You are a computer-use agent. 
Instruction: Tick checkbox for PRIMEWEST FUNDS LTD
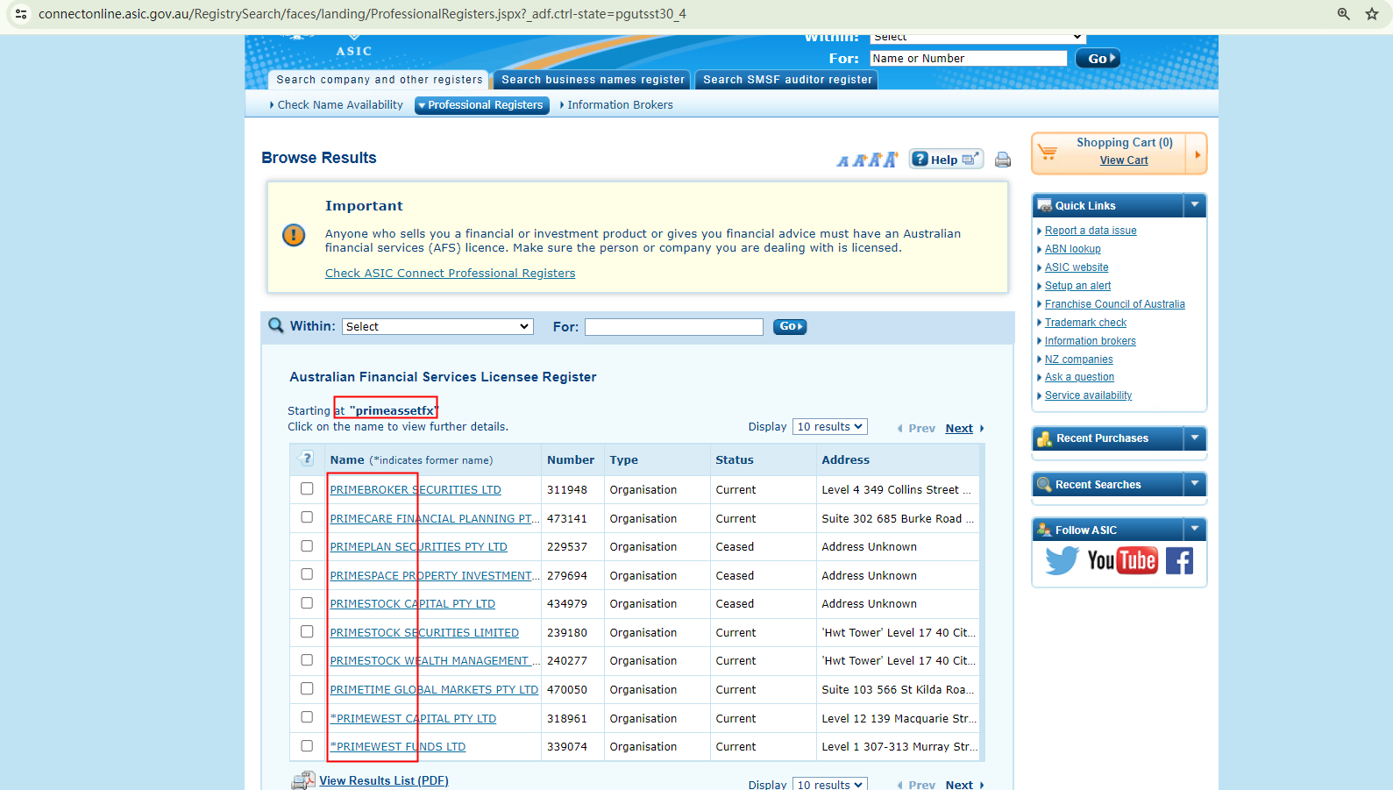pos(307,745)
